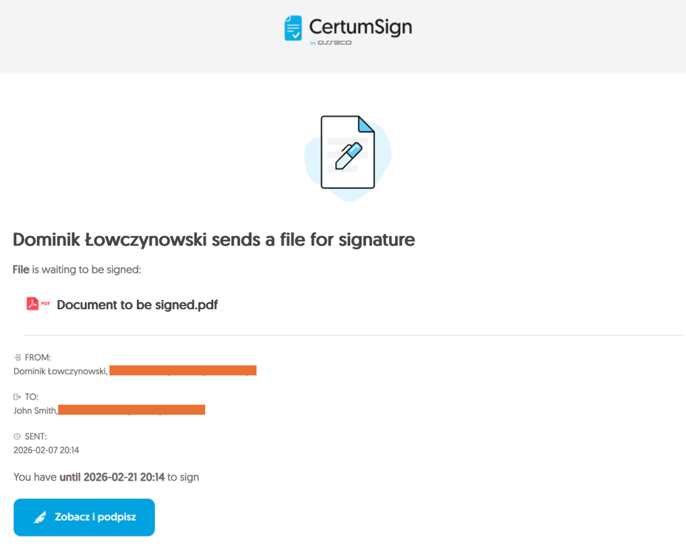Click the 'SENT:' label
This screenshot has width=686, height=553.
pos(36,437)
